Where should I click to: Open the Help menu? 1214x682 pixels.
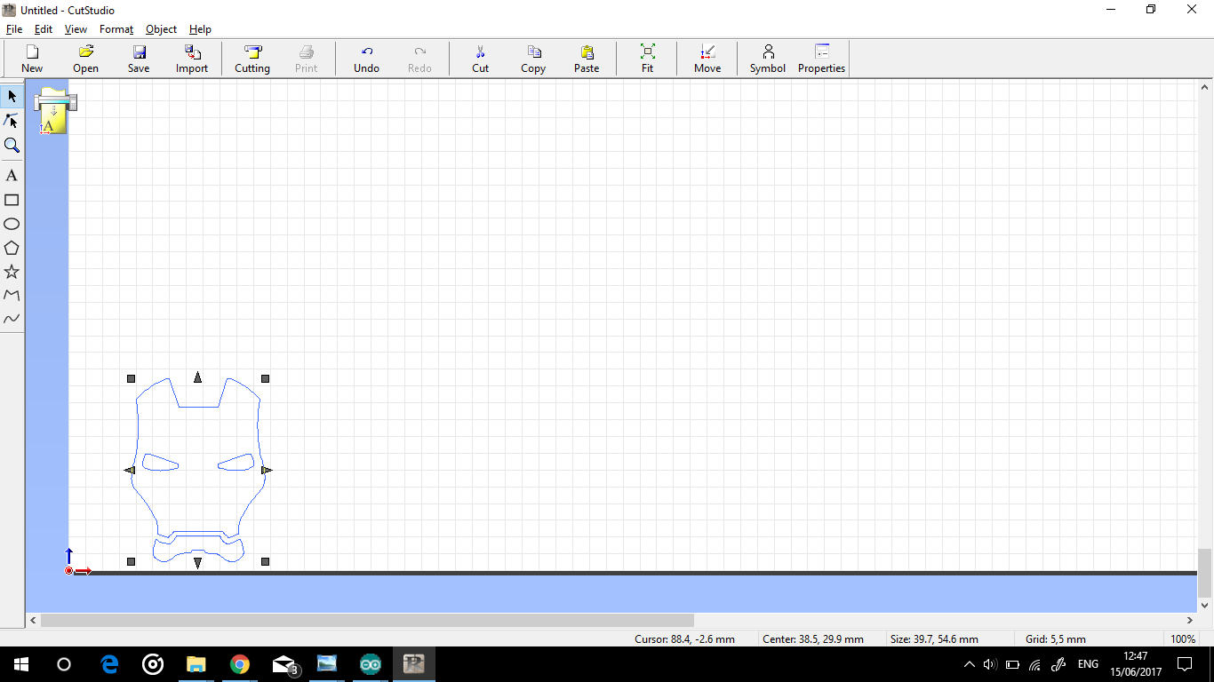pyautogui.click(x=200, y=29)
